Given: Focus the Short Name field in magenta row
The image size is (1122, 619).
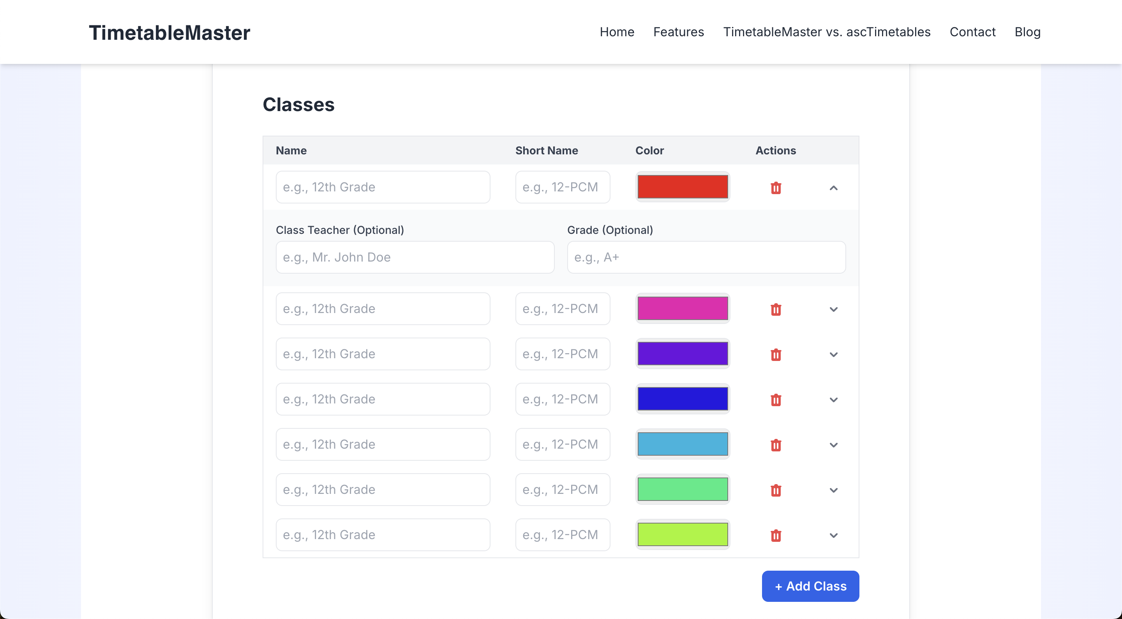Looking at the screenshot, I should pos(563,309).
